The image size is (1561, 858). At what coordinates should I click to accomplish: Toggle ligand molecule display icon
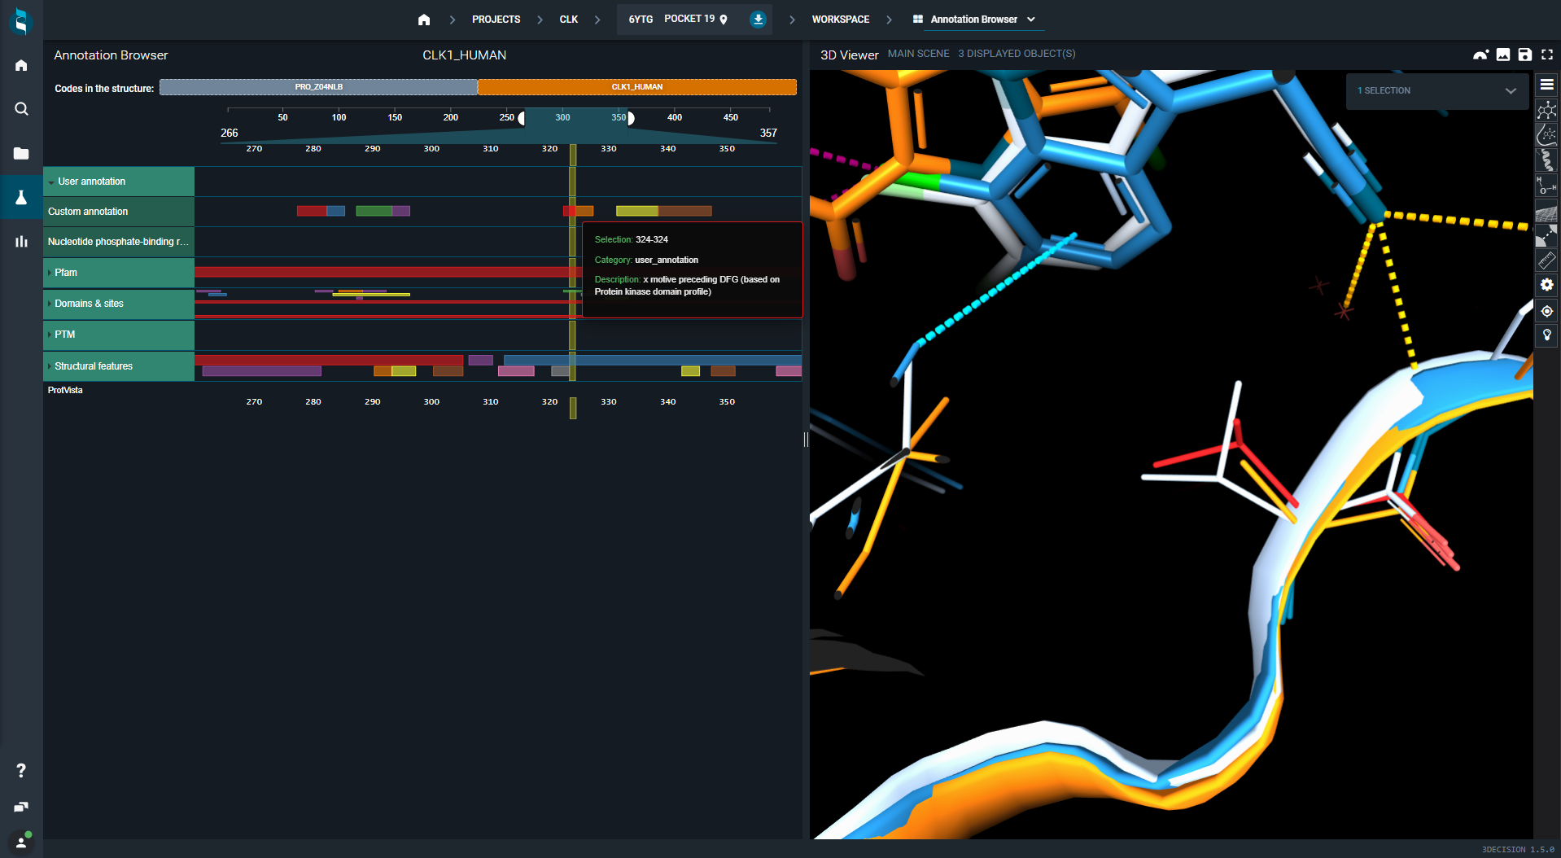pyautogui.click(x=1547, y=110)
